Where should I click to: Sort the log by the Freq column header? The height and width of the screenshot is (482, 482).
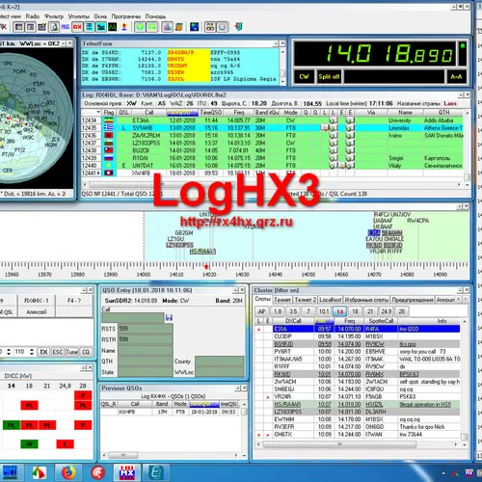coord(239,113)
